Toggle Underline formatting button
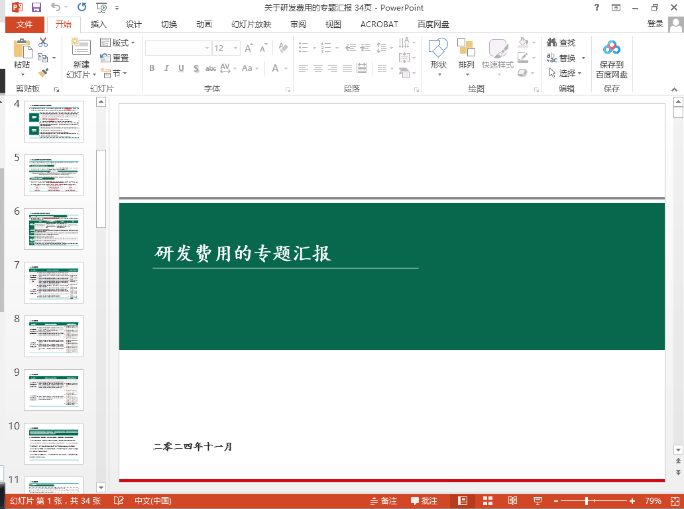684x509 pixels. pos(181,68)
